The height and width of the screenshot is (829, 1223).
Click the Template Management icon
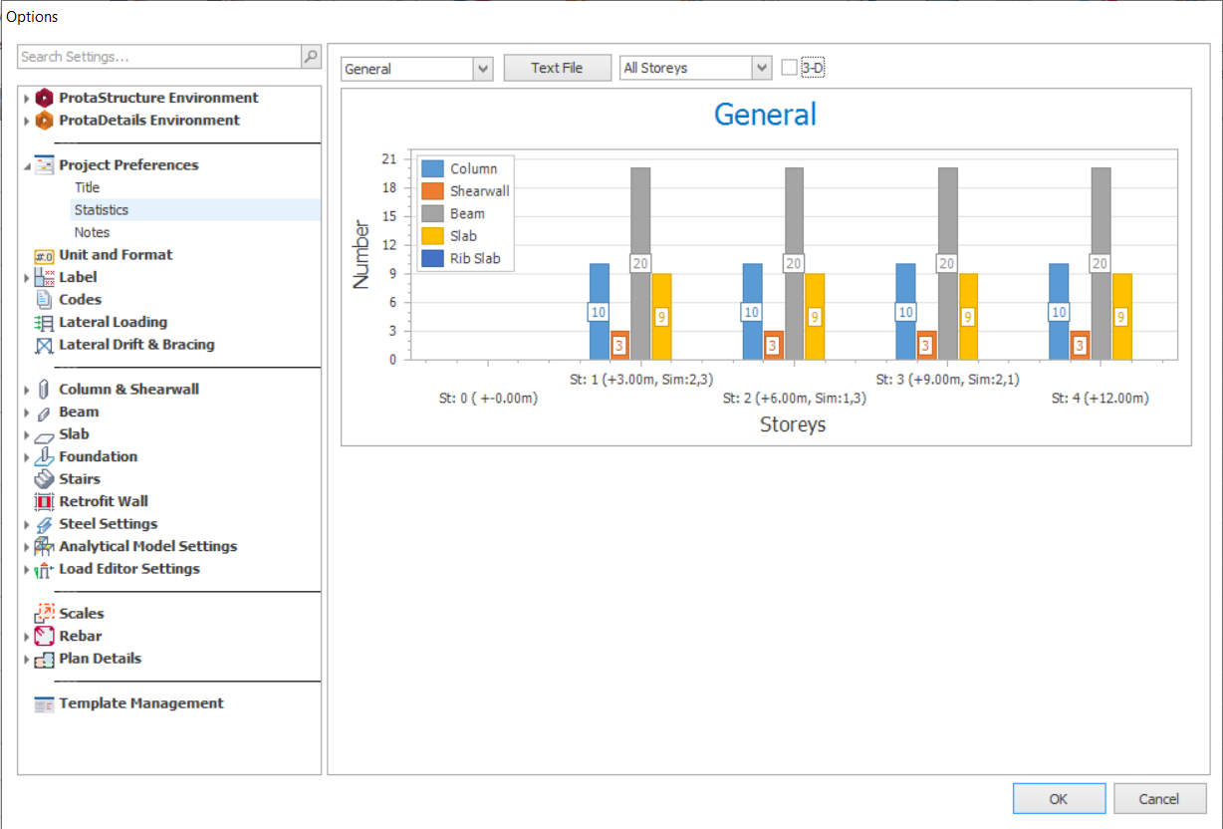tap(44, 703)
